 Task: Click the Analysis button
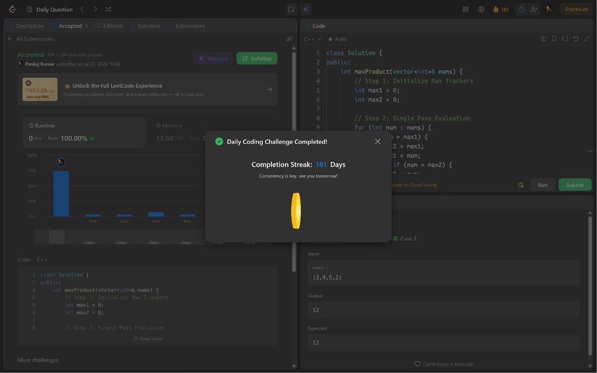(213, 58)
